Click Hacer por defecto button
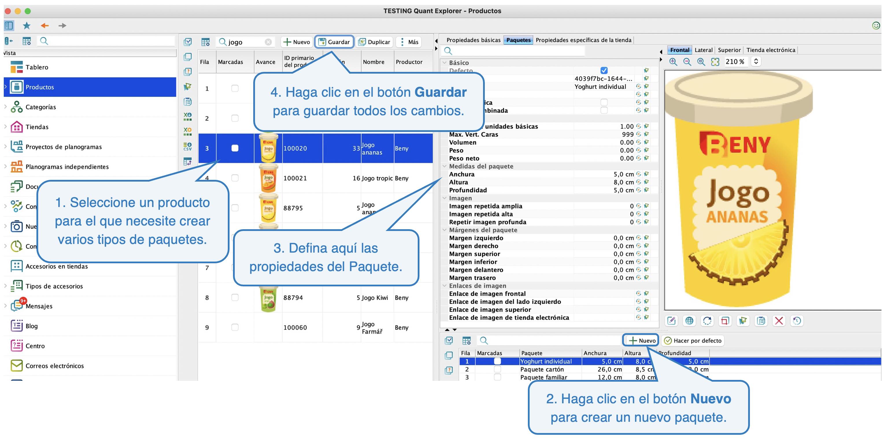The image size is (882, 444). click(x=693, y=340)
